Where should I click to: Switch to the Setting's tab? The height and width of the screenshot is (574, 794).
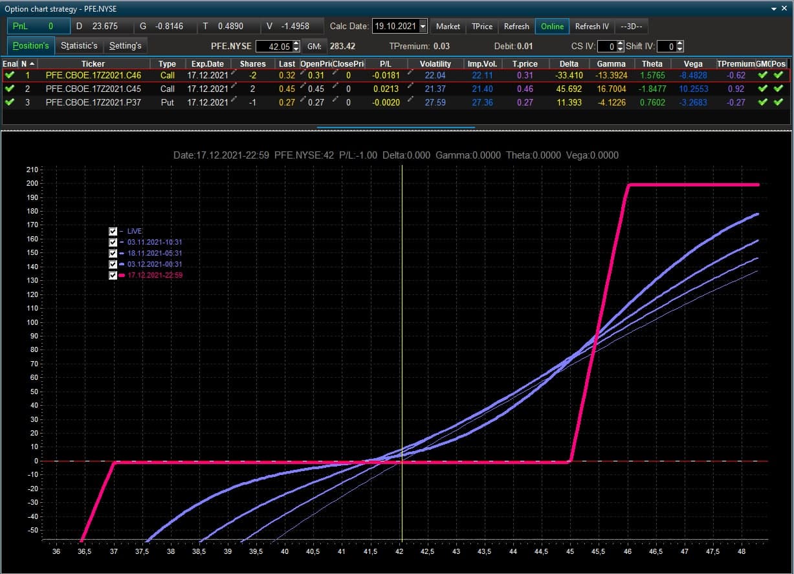[125, 46]
